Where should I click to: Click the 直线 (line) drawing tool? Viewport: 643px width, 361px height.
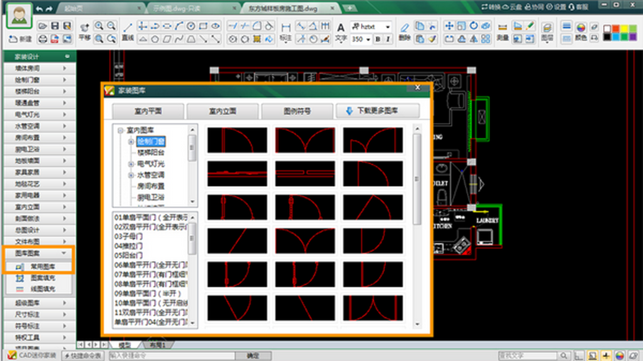[x=128, y=30]
